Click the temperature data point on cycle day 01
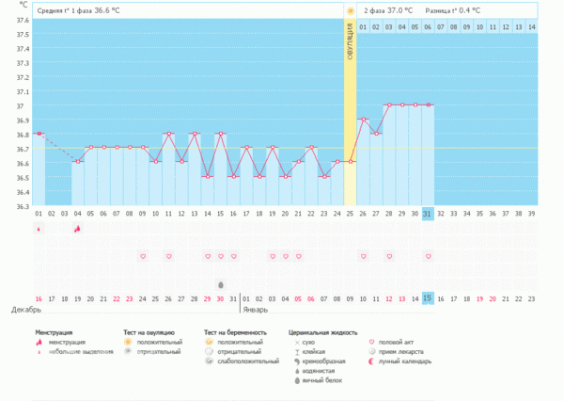The width and height of the screenshot is (564, 401). coord(39,134)
